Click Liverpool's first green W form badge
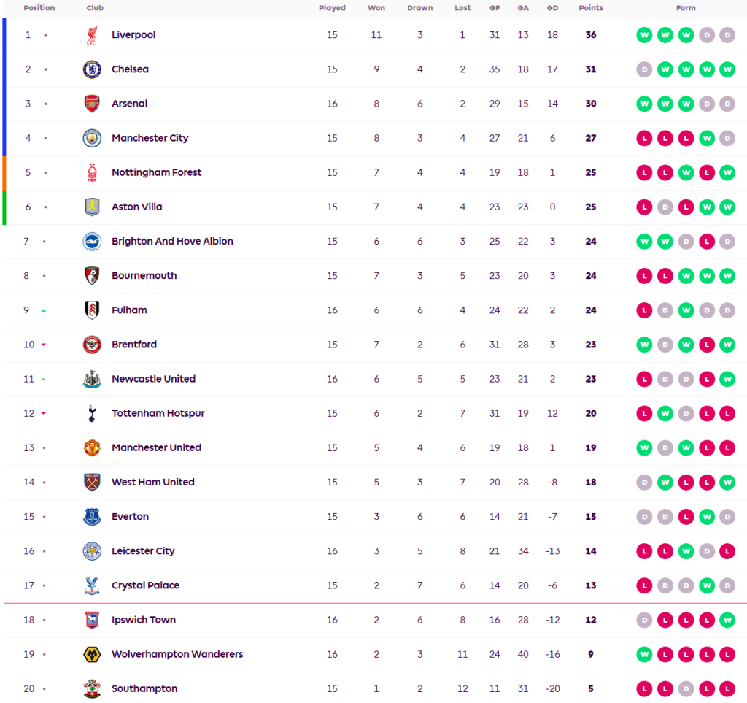 point(644,35)
